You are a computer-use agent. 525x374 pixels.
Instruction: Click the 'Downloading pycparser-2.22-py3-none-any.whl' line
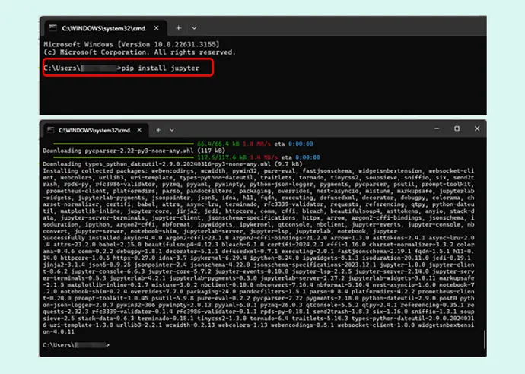coord(134,151)
